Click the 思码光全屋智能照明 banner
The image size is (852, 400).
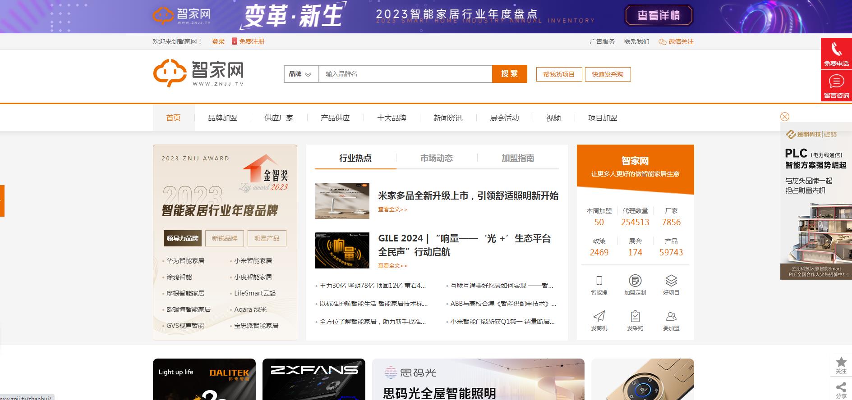coord(478,379)
